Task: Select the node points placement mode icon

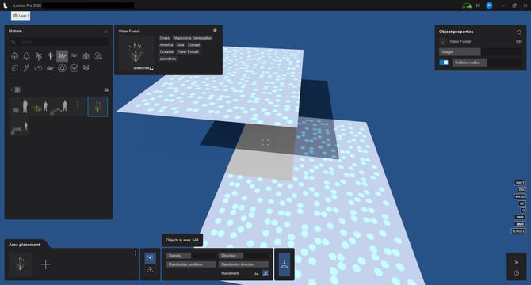Action: [x=150, y=270]
